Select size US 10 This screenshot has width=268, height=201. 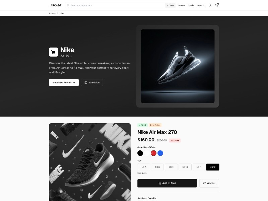click(x=185, y=167)
